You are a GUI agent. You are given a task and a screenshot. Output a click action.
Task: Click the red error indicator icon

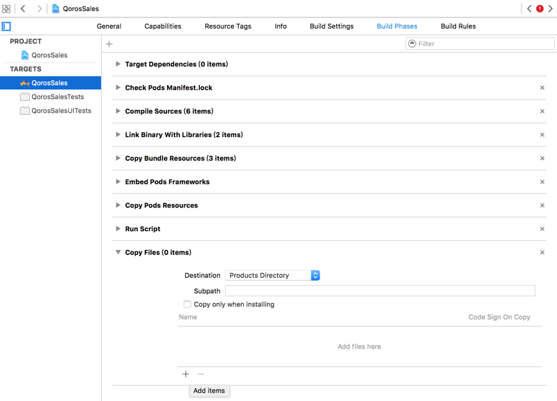[540, 8]
